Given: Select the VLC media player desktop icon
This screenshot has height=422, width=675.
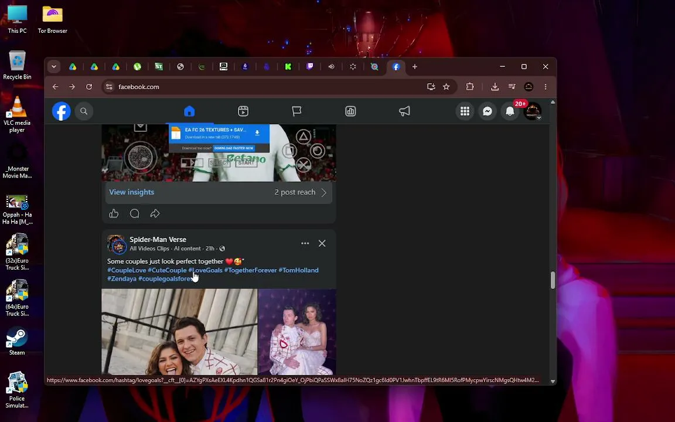Looking at the screenshot, I should click(x=17, y=114).
